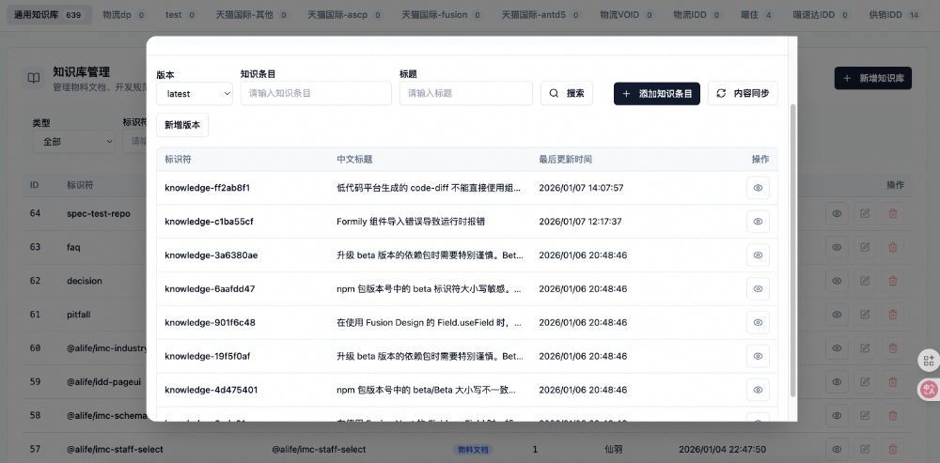Click the floating grid-plus widget icon
This screenshot has height=463, width=940.
pyautogui.click(x=929, y=361)
